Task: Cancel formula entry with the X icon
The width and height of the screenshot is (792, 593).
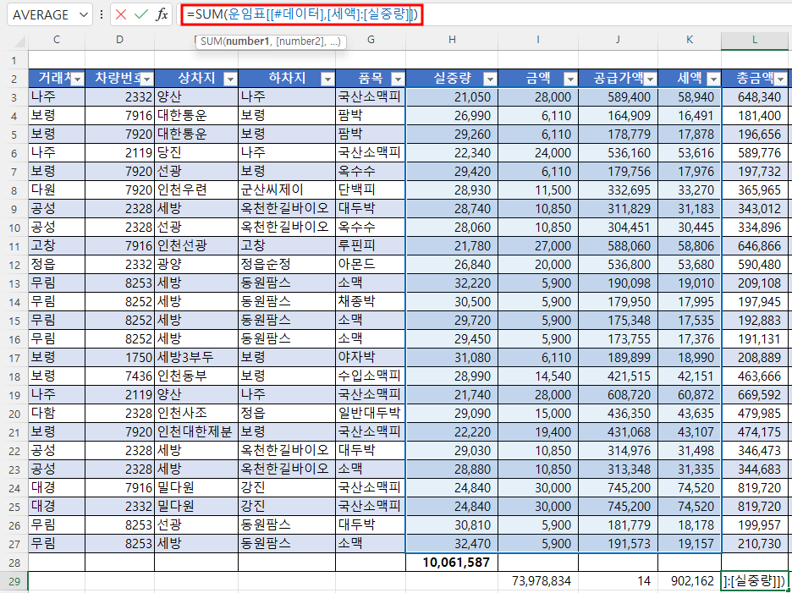Action: point(121,14)
